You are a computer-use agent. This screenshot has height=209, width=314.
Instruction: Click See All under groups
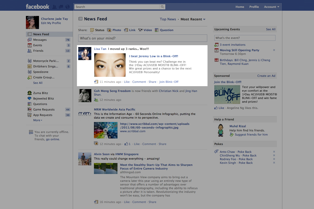coord(38,83)
